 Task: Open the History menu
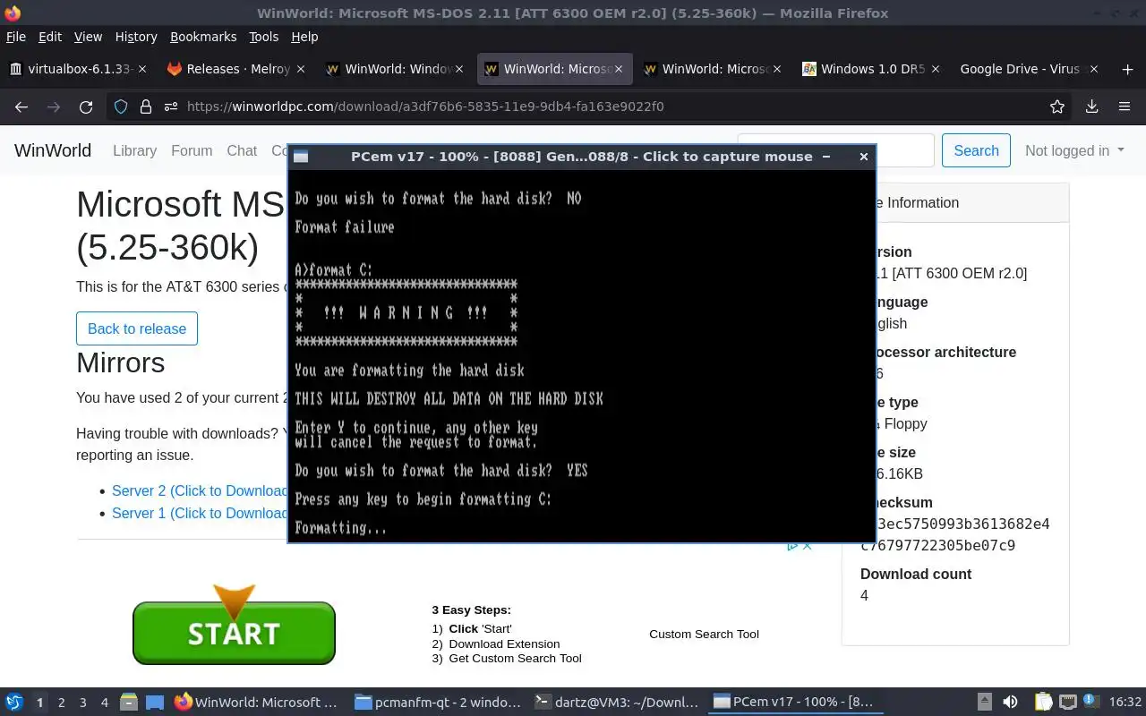pyautogui.click(x=136, y=37)
